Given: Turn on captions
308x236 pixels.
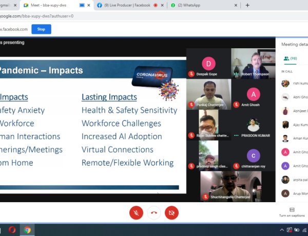Looking at the screenshot, I should [x=292, y=212].
